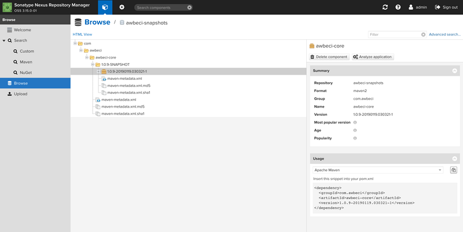463x232 pixels.
Task: Collapse the com folder tree node
Action: (x=75, y=43)
